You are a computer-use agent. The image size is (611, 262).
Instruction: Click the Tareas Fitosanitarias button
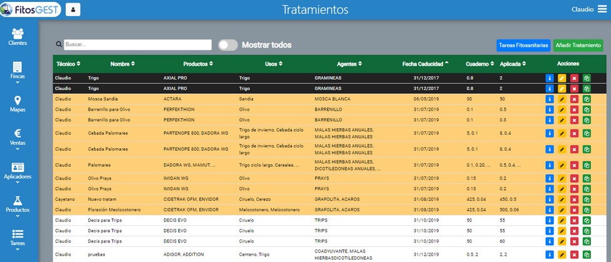[523, 45]
